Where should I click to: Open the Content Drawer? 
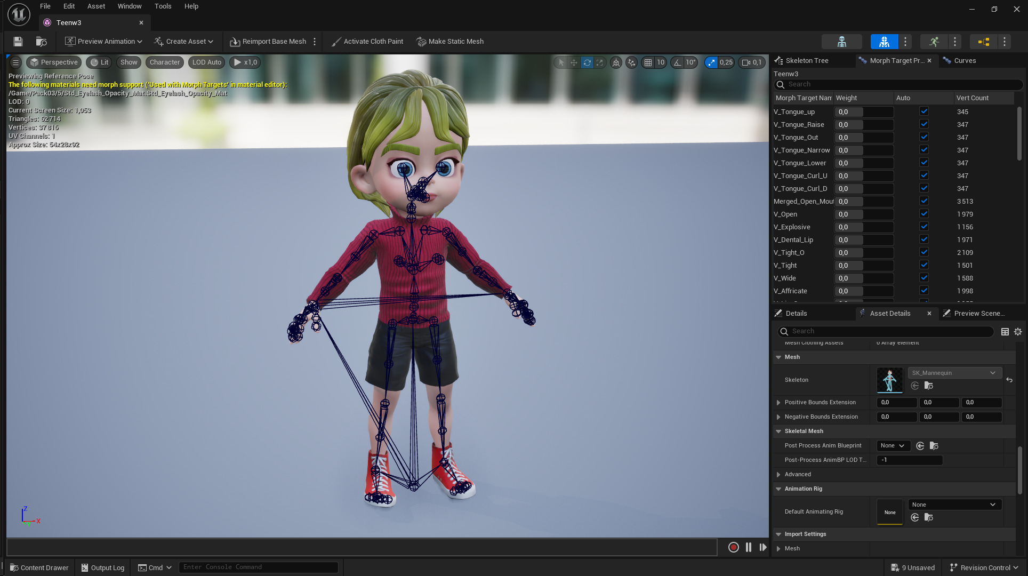(39, 567)
